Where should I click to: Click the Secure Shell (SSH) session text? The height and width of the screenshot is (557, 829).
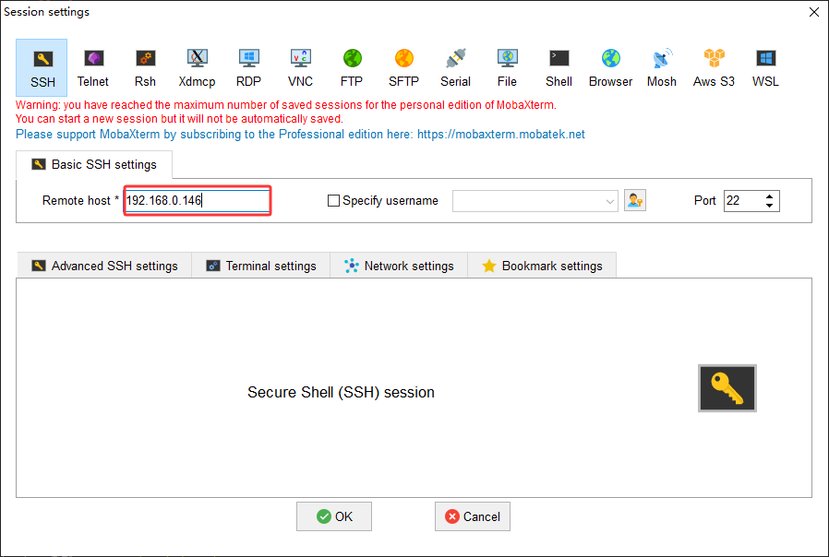[341, 392]
